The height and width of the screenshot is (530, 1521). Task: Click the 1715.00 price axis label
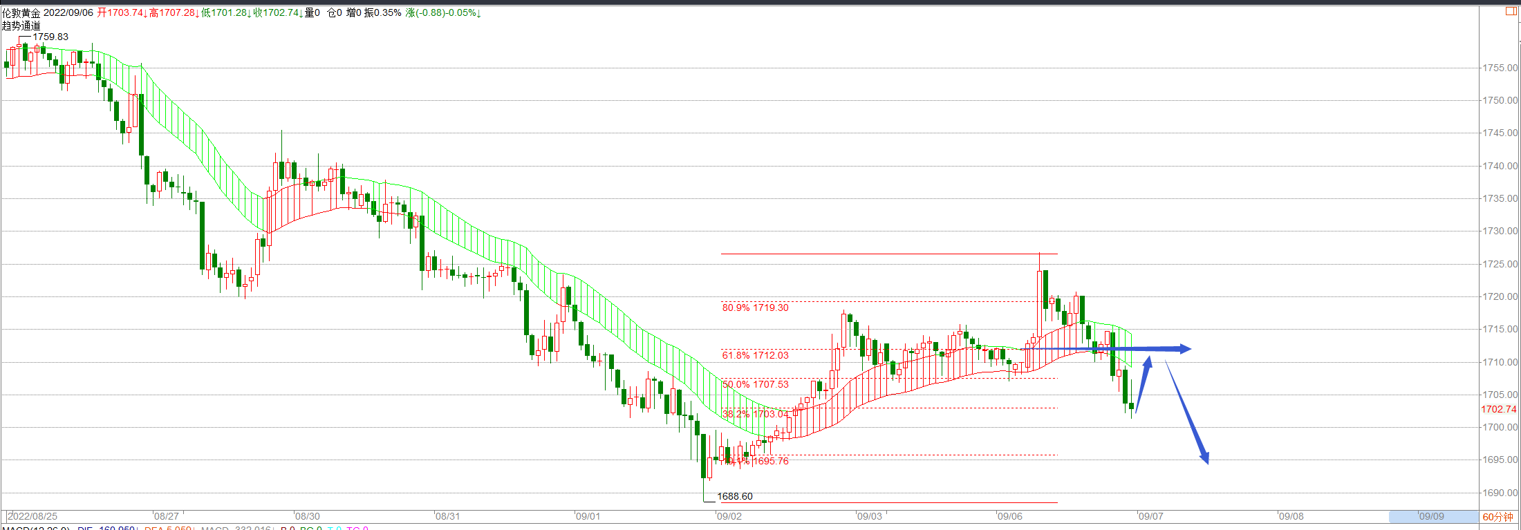(1500, 329)
